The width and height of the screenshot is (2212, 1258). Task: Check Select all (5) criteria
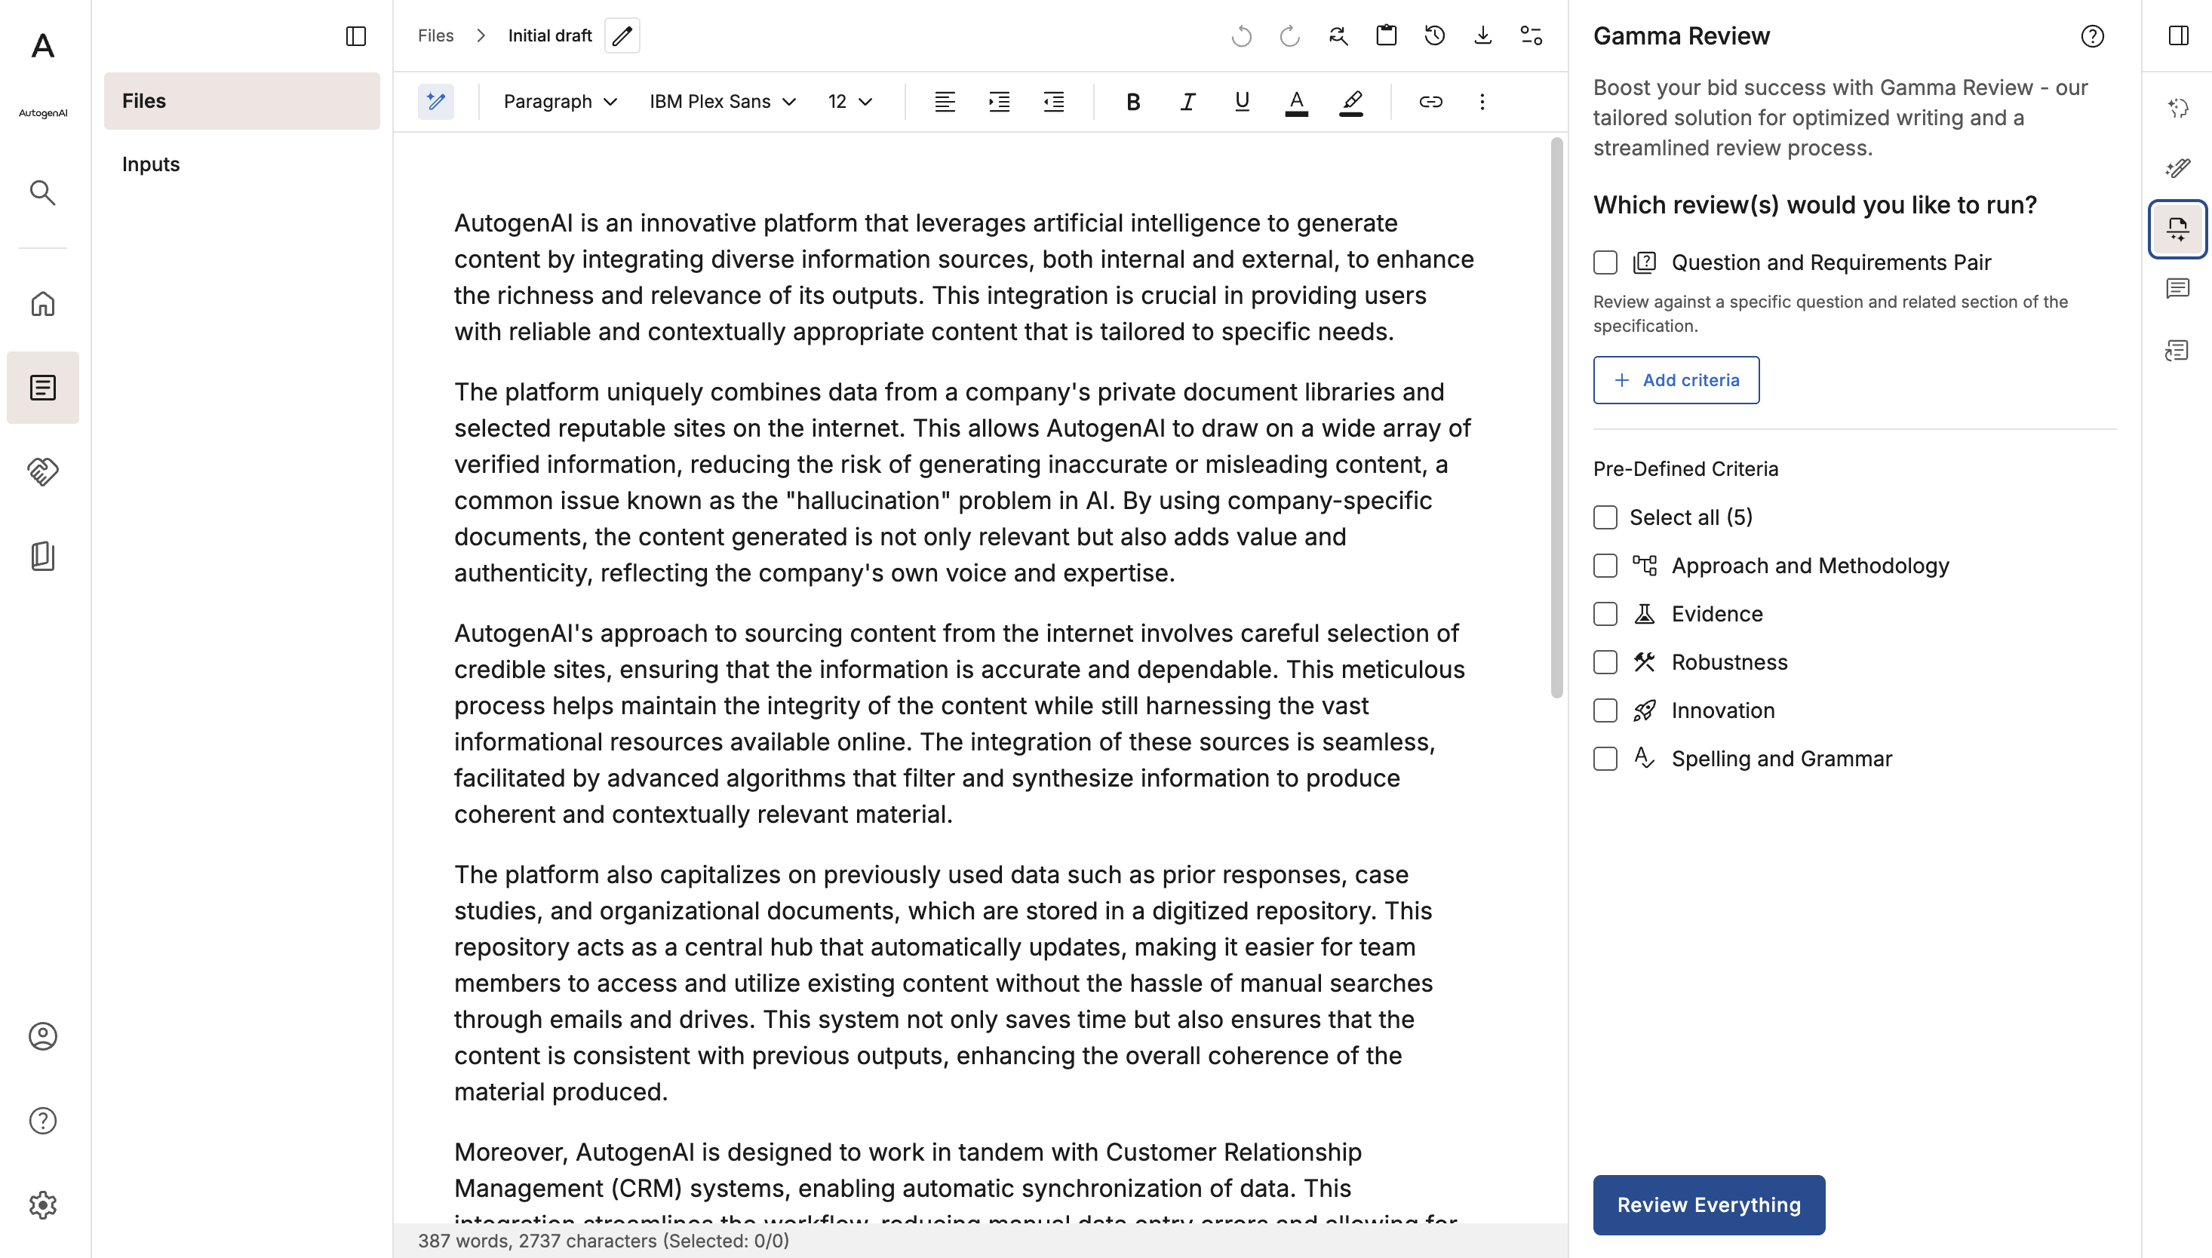coord(1605,517)
